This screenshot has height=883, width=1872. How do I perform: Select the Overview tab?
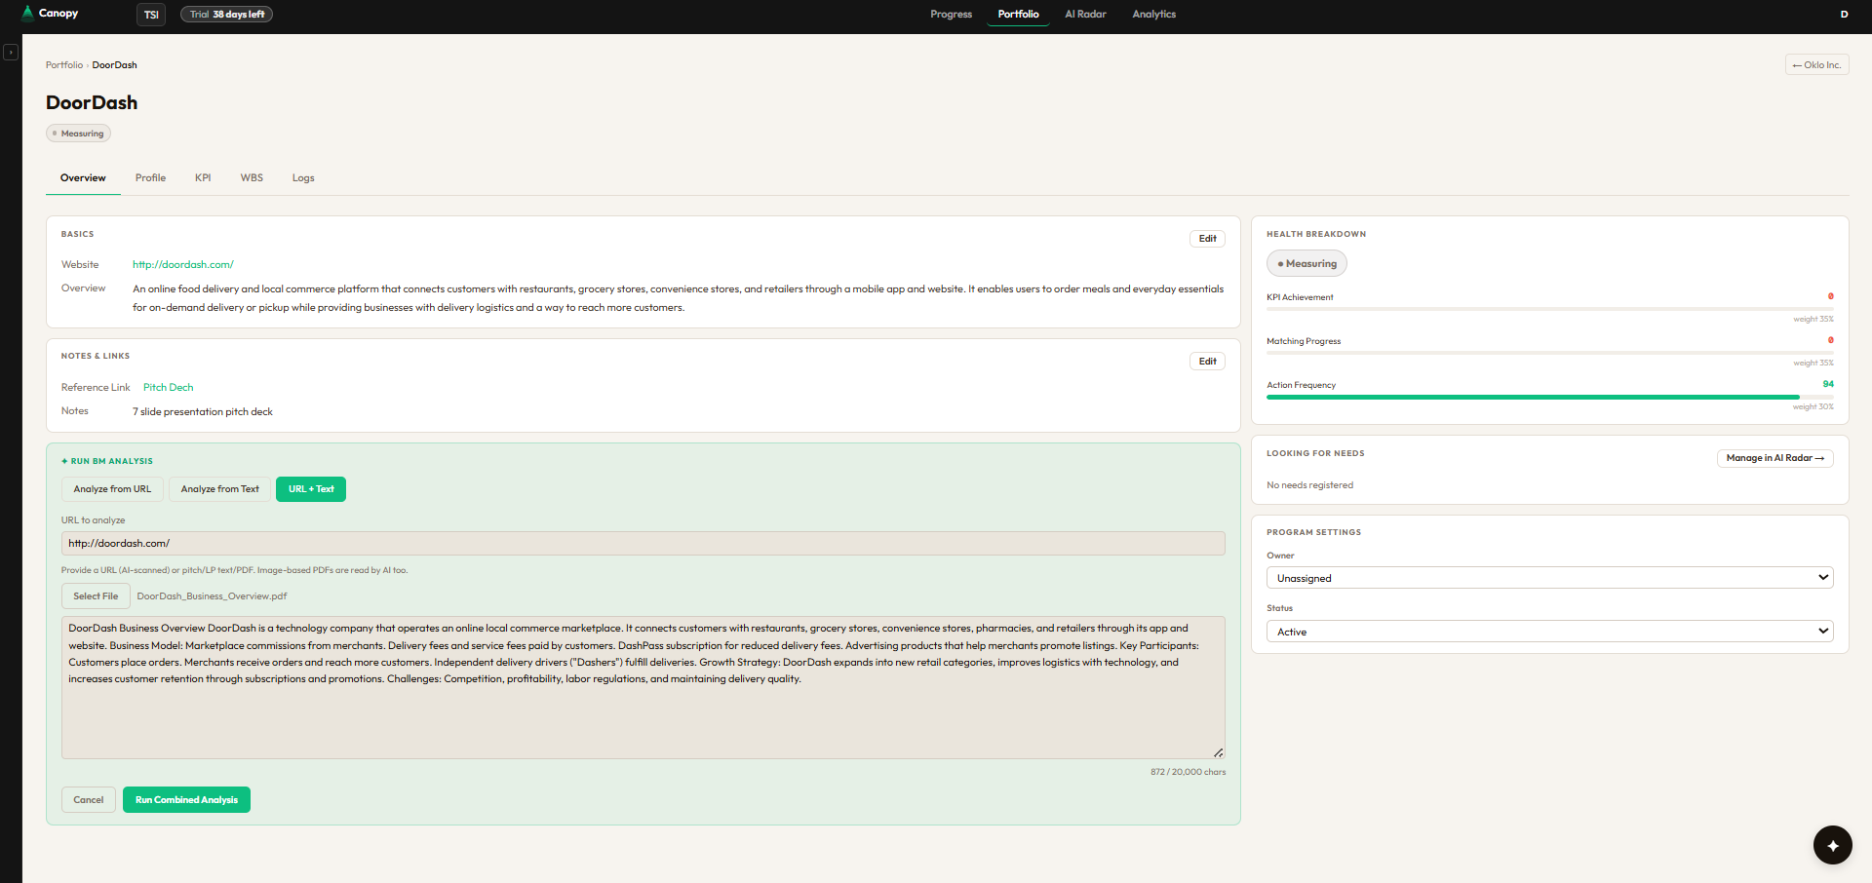pos(83,178)
